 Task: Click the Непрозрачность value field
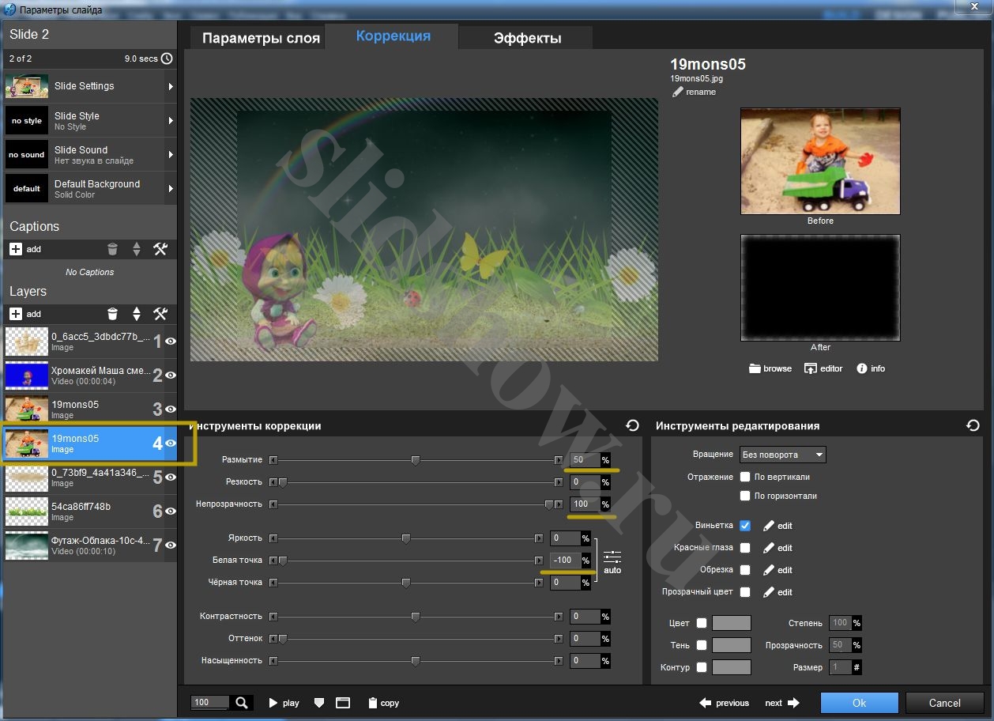[585, 504]
